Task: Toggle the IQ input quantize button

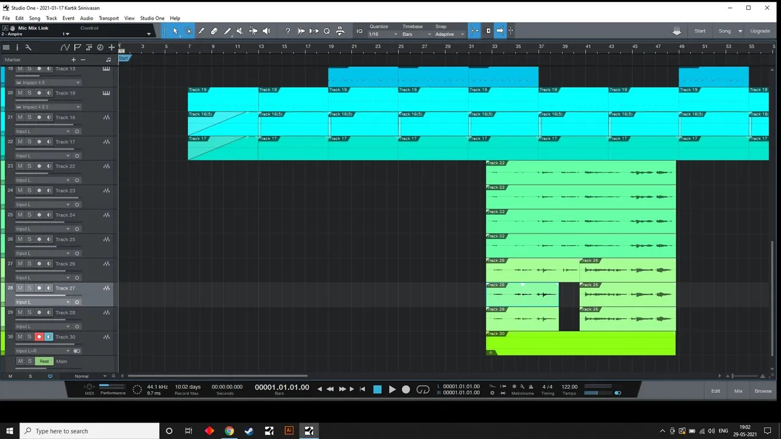Action: pyautogui.click(x=359, y=31)
